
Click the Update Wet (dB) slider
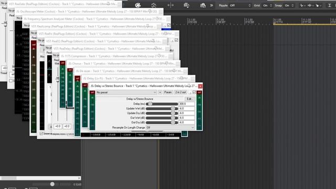[x=162, y=109]
